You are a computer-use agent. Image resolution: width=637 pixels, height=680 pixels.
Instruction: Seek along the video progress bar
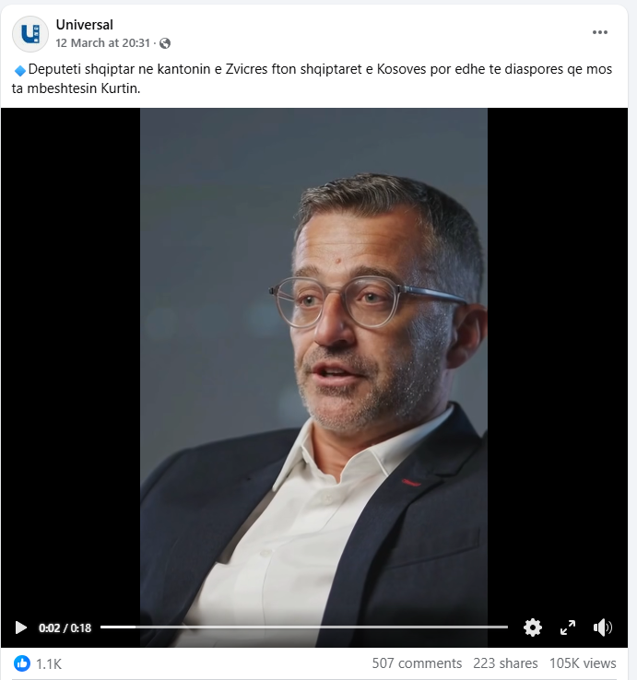[303, 627]
